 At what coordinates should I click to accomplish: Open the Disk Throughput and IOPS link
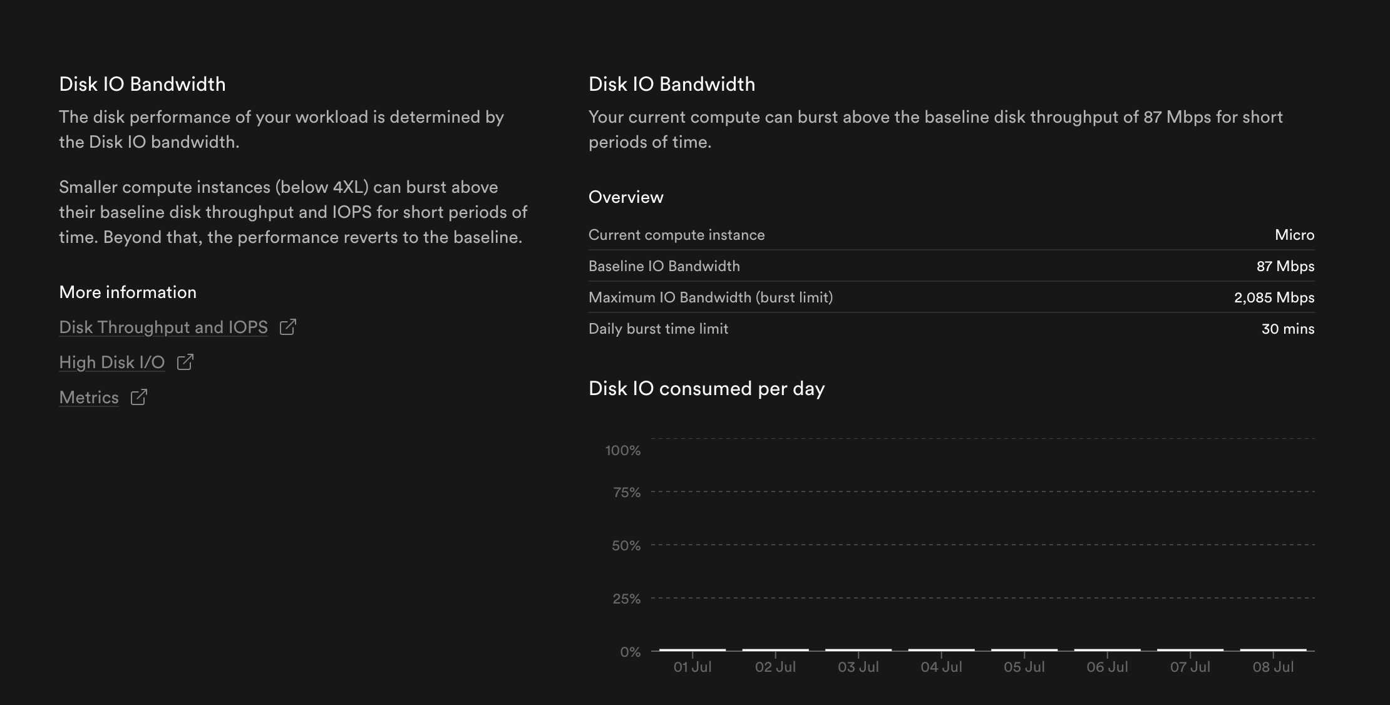coord(163,327)
